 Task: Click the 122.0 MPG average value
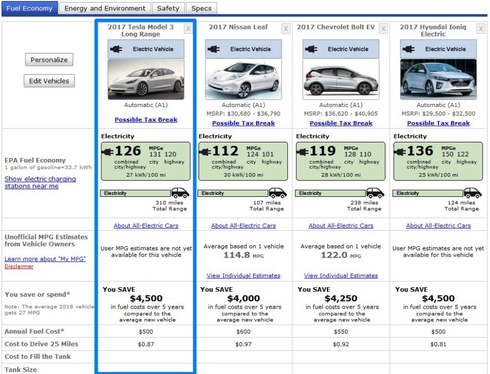pos(341,255)
